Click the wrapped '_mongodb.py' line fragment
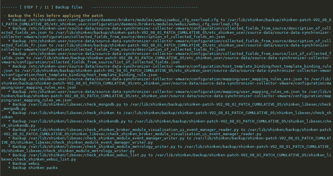The image size is (333, 176). point(14,108)
